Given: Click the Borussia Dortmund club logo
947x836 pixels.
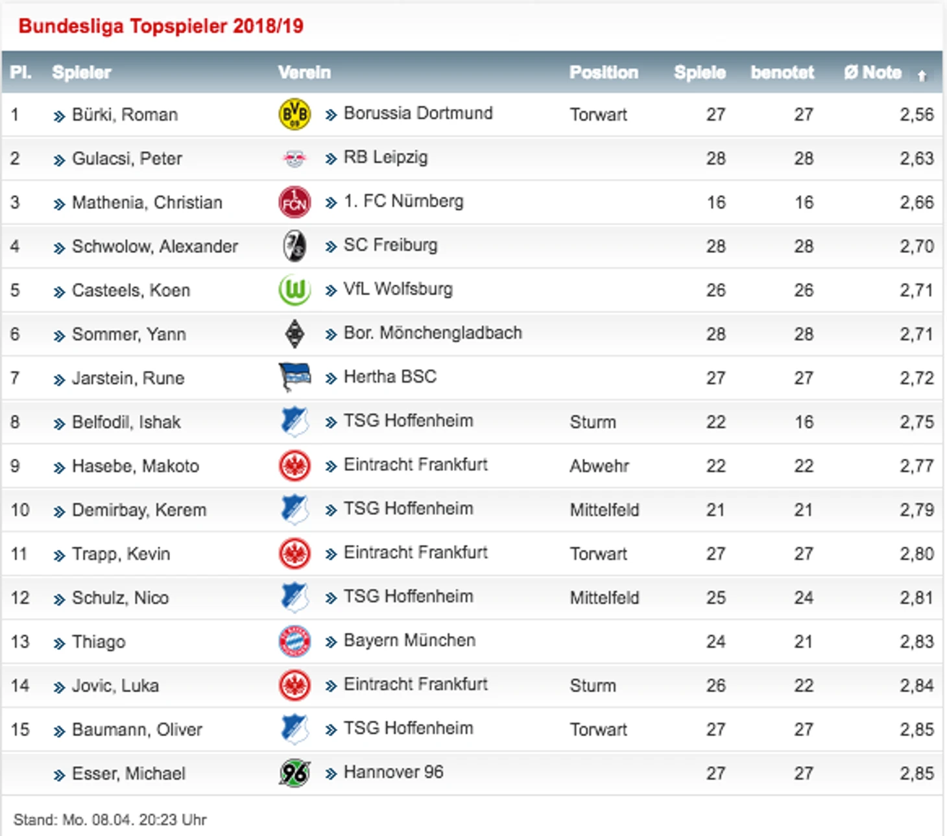Looking at the screenshot, I should pyautogui.click(x=294, y=115).
